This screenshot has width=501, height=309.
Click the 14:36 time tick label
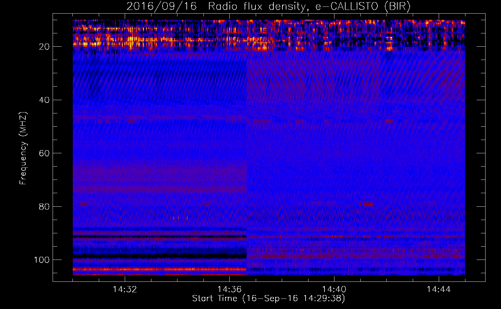click(229, 290)
